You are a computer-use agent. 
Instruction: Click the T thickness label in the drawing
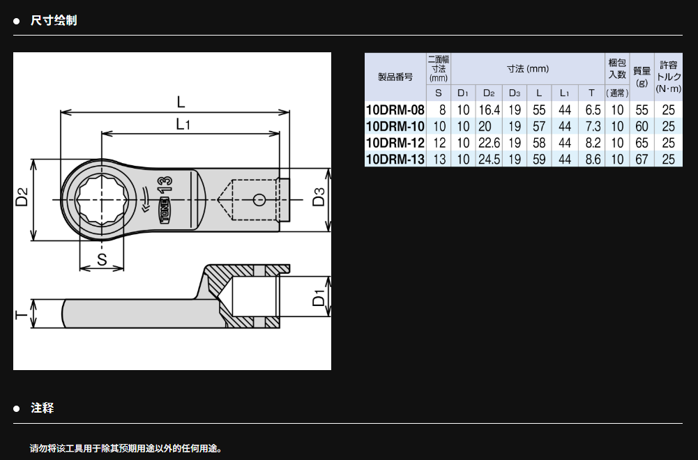coord(21,316)
